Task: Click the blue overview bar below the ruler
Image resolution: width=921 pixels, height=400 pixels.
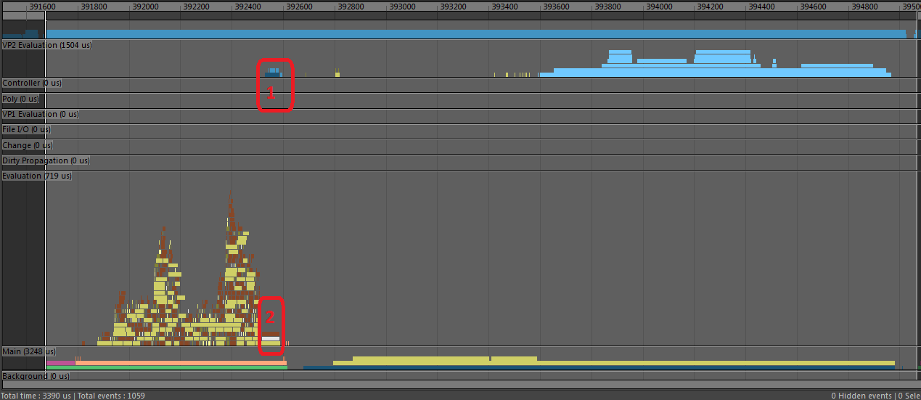Action: click(x=472, y=34)
